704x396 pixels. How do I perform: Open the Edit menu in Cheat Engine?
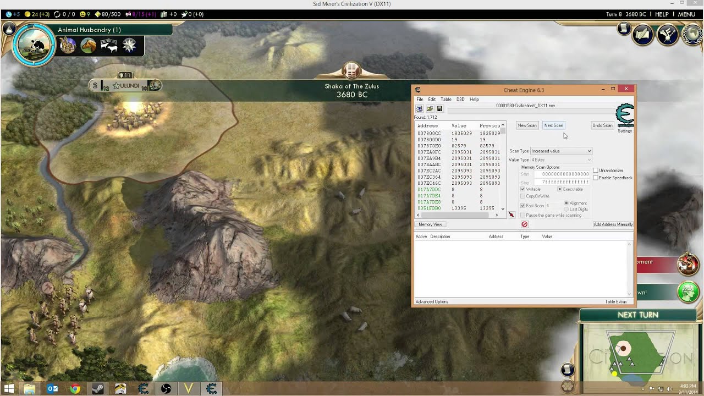pos(432,100)
